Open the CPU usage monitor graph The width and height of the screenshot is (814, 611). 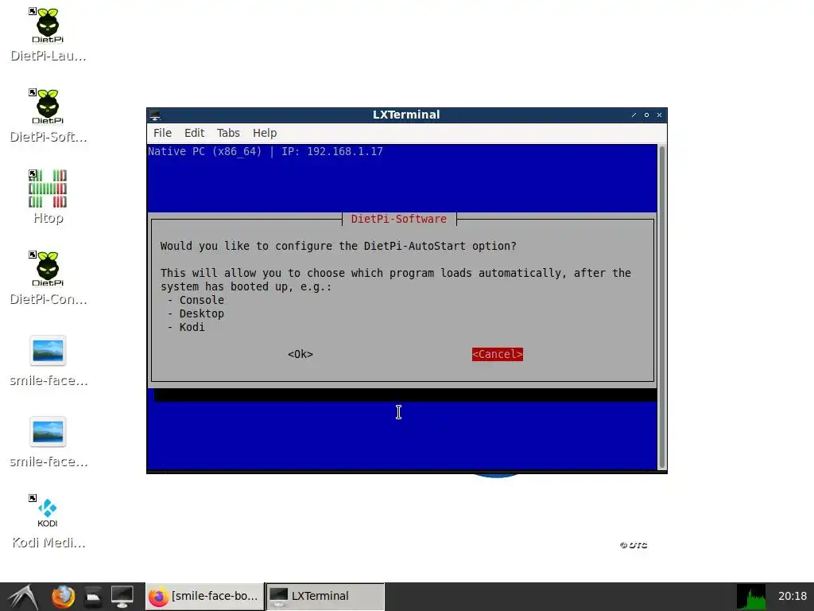(751, 597)
